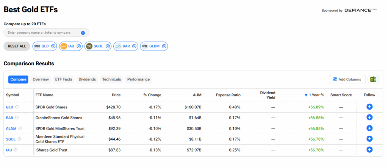Image resolution: width=388 pixels, height=167 pixels.
Task: Open the GLD symbol link
Action: [9, 107]
